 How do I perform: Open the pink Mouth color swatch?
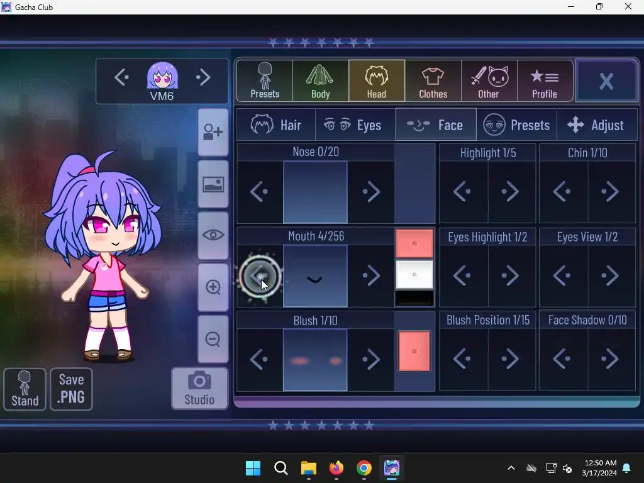(x=414, y=243)
